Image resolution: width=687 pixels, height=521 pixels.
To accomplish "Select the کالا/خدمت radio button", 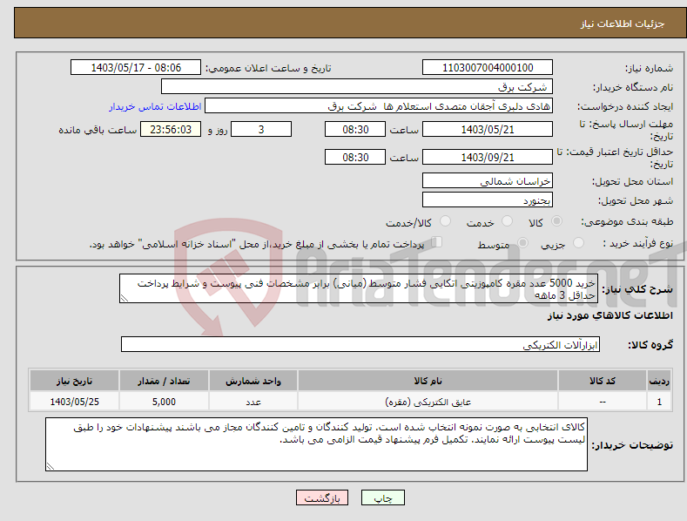I will point(445,221).
